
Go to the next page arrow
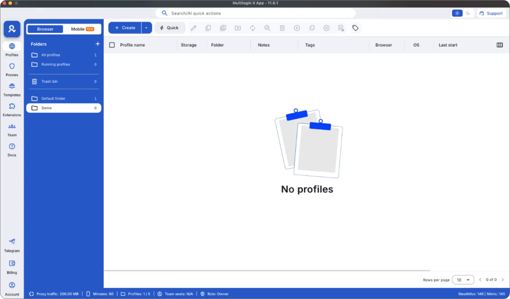click(503, 280)
